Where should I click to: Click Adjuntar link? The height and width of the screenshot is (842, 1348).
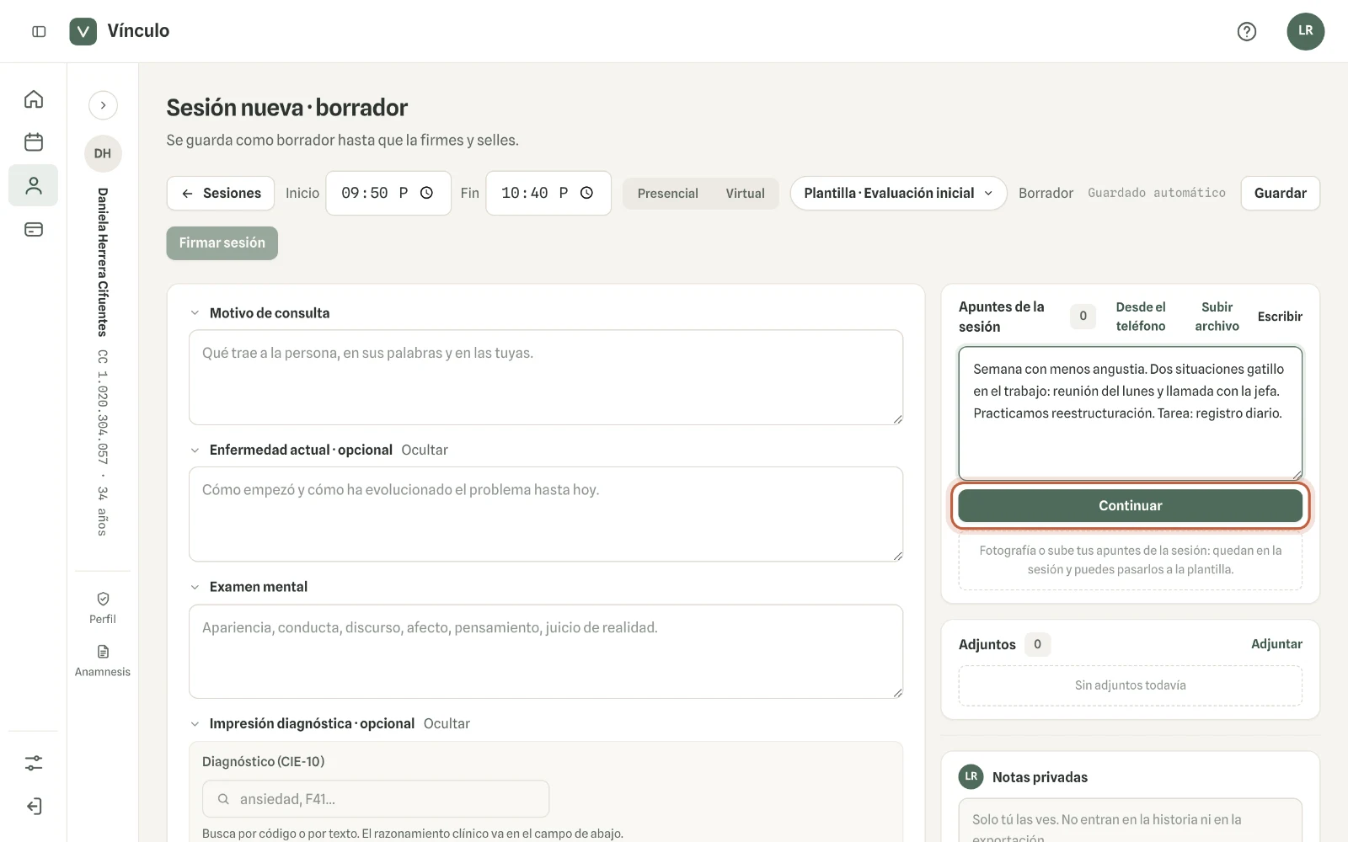pos(1276,644)
